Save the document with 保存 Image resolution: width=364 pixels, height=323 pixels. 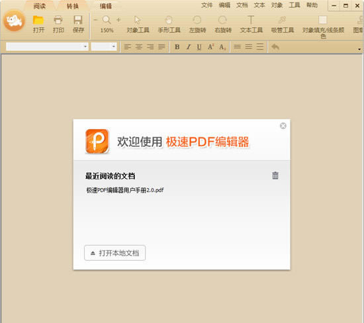click(x=78, y=24)
